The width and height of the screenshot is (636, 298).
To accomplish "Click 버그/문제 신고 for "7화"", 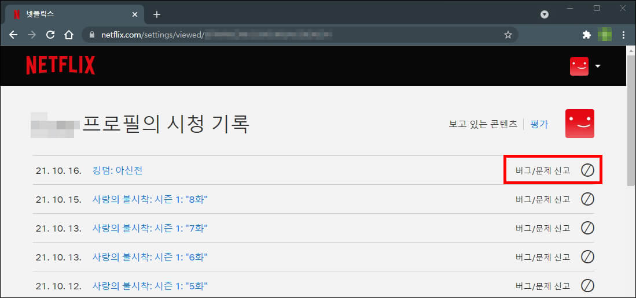I will coord(543,228).
